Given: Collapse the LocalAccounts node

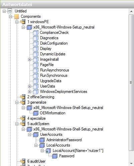Looking at the screenshot, I should click(36, 145).
